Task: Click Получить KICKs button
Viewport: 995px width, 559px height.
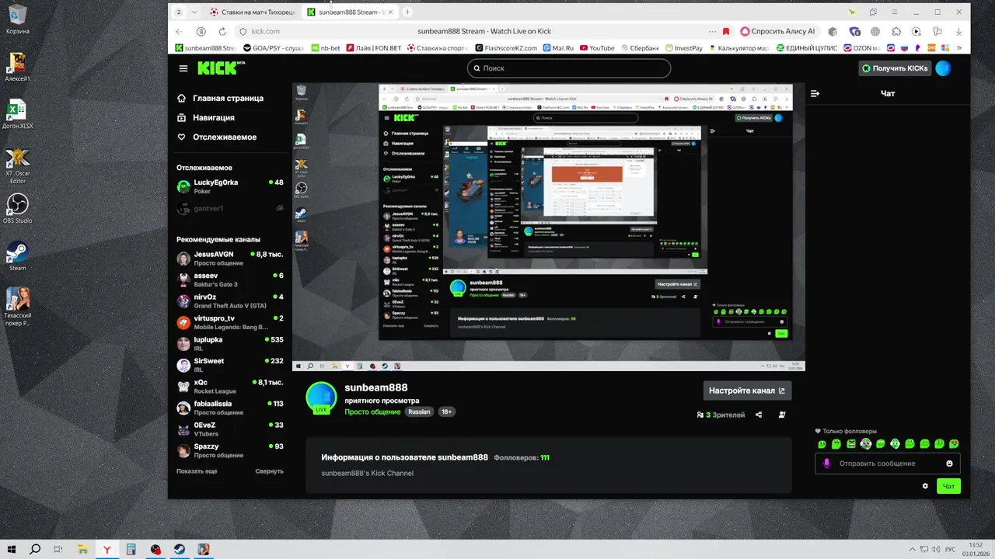Action: 895,68
